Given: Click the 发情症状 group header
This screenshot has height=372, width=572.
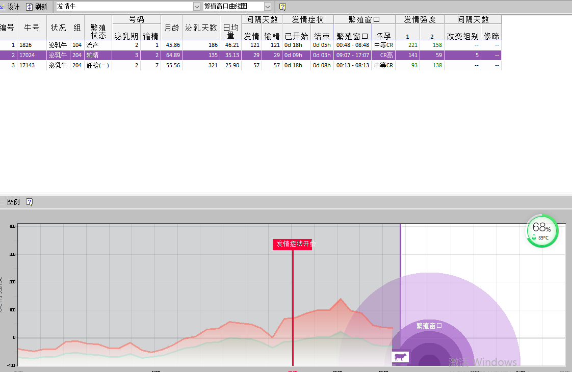Looking at the screenshot, I should click(x=308, y=20).
